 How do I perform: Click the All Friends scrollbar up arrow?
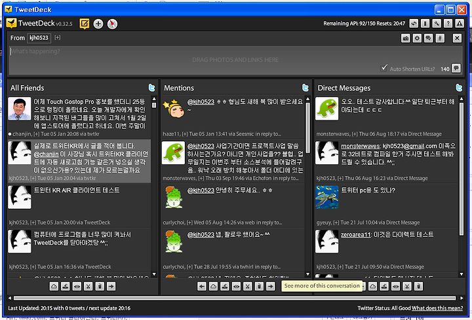pos(154,99)
